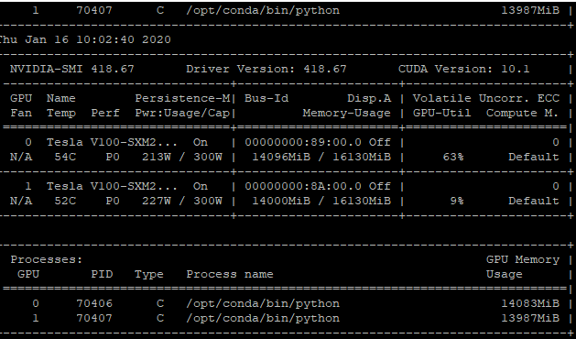The image size is (576, 339).
Task: Click the '213W' power usage value
Action: pyautogui.click(x=157, y=157)
